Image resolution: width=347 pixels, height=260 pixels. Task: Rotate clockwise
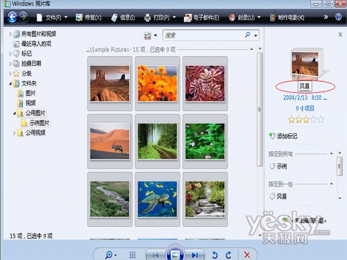pyautogui.click(x=228, y=255)
